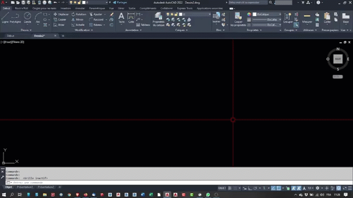Click the Copier modification tool
The image size is (353, 198).
pos(60,20)
